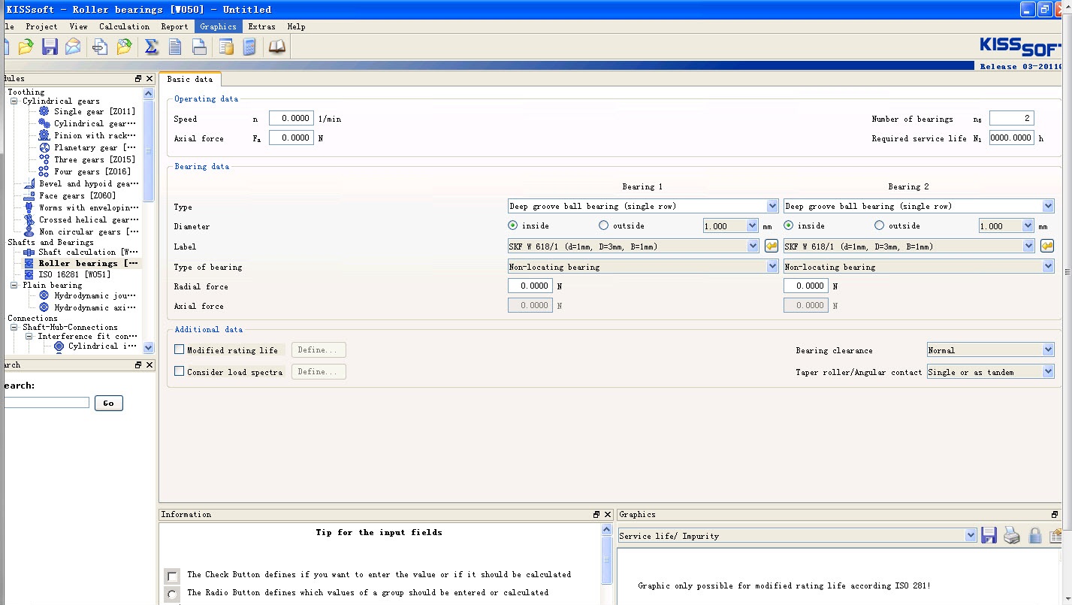1072x605 pixels.
Task: Open the database tool icon
Action: 226,47
